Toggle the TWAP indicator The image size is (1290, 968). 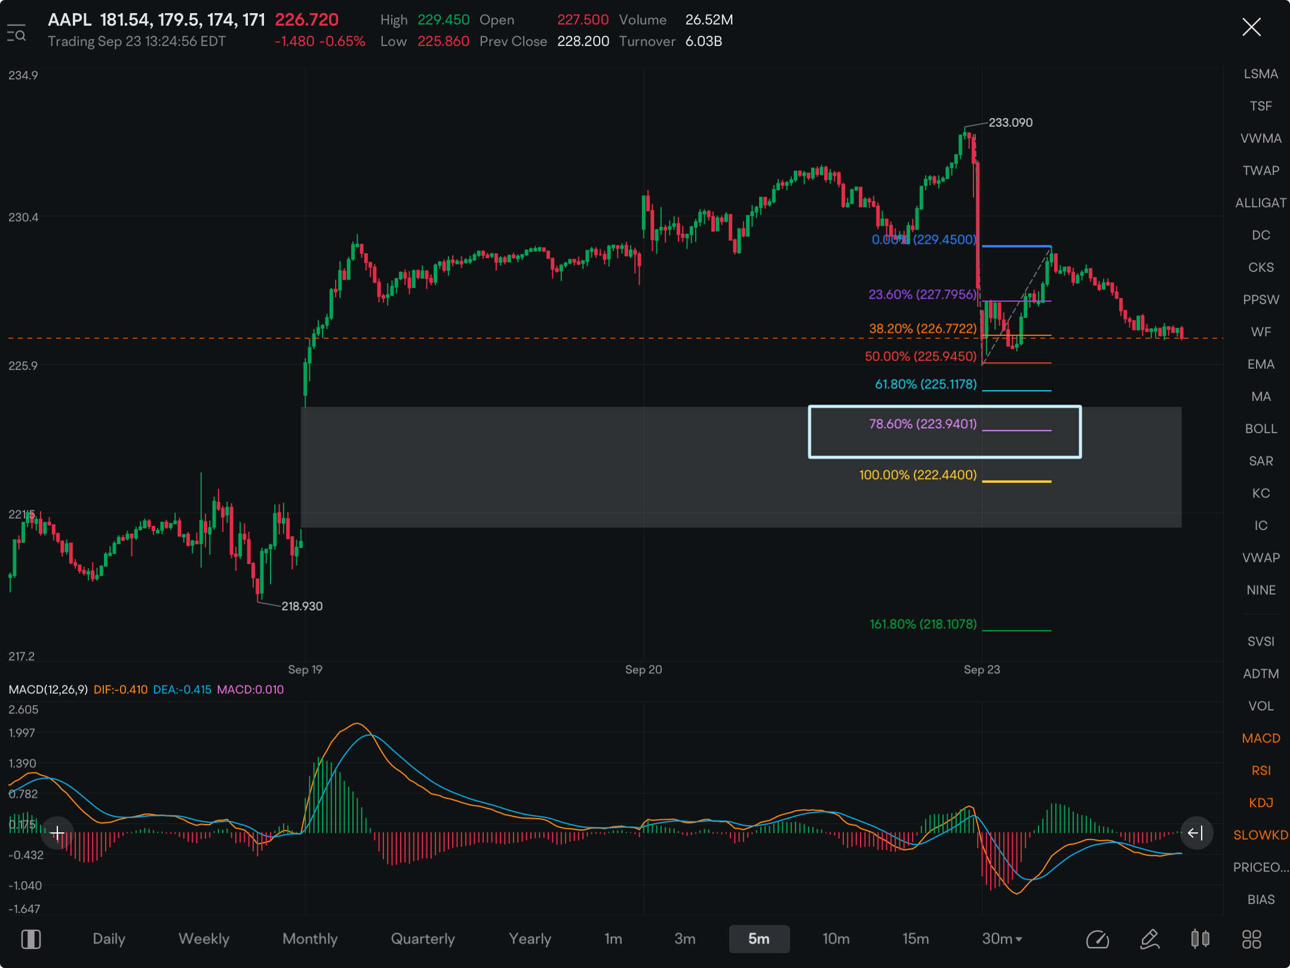1261,170
